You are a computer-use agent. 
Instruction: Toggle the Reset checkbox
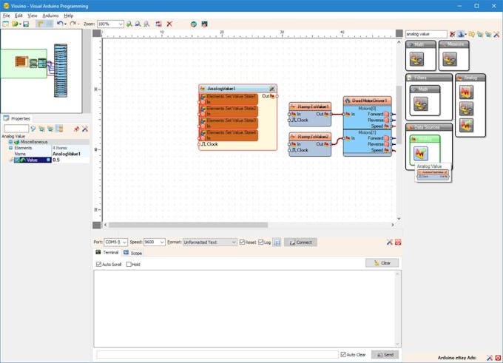(x=242, y=242)
